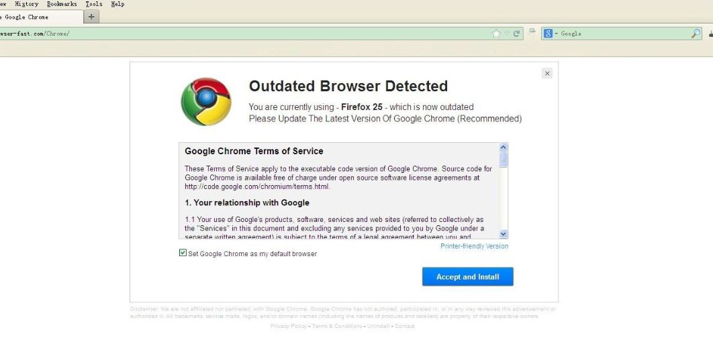This screenshot has width=713, height=342.
Task: Close the outdated browser dialog
Action: tap(547, 73)
